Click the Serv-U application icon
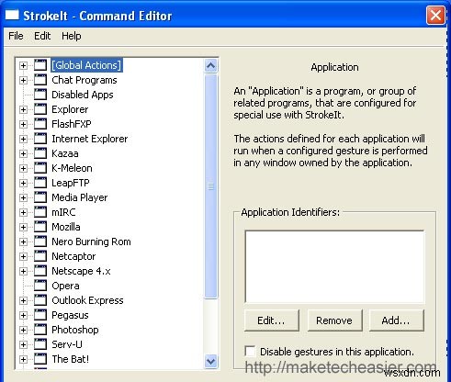The width and height of the screenshot is (451, 382). 40,344
